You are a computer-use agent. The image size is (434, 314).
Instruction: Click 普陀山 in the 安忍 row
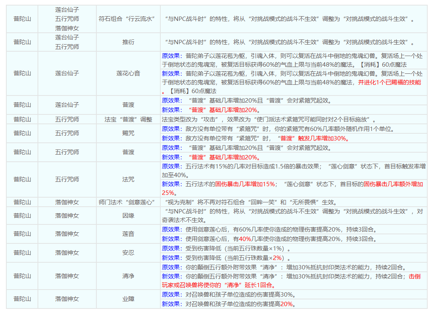pyautogui.click(x=22, y=252)
